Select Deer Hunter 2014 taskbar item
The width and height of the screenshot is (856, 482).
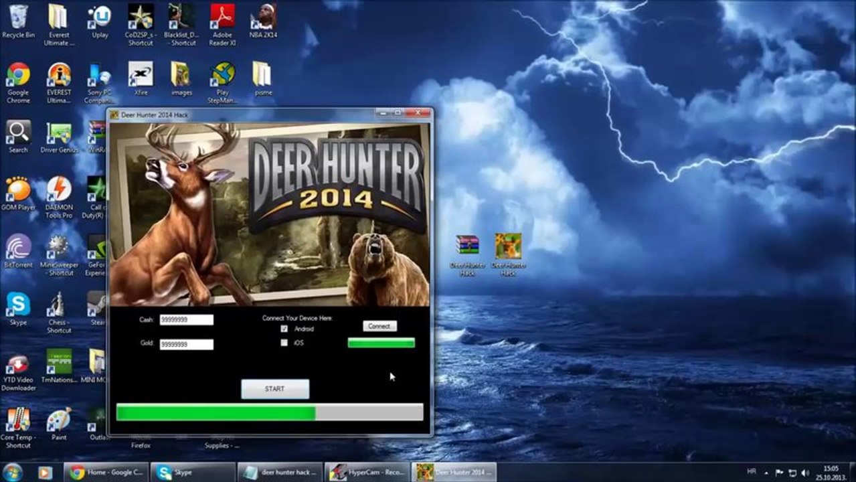tap(454, 472)
